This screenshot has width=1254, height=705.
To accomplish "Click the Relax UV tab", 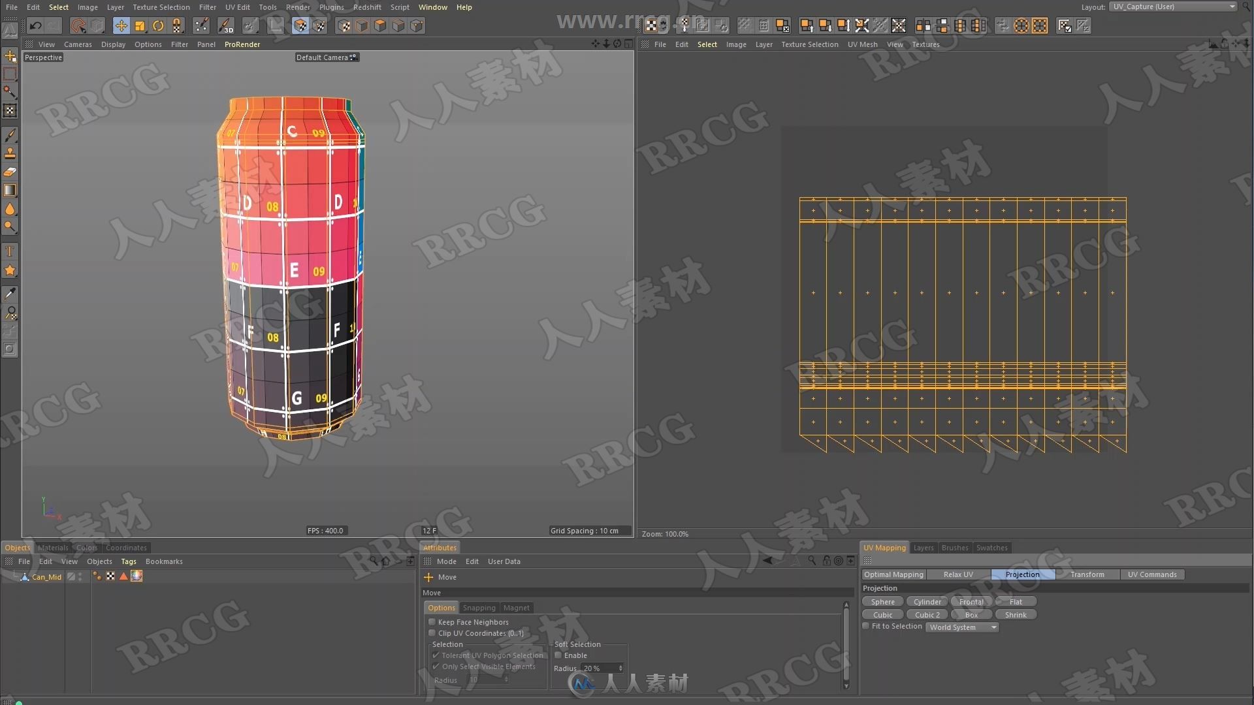I will tap(957, 574).
